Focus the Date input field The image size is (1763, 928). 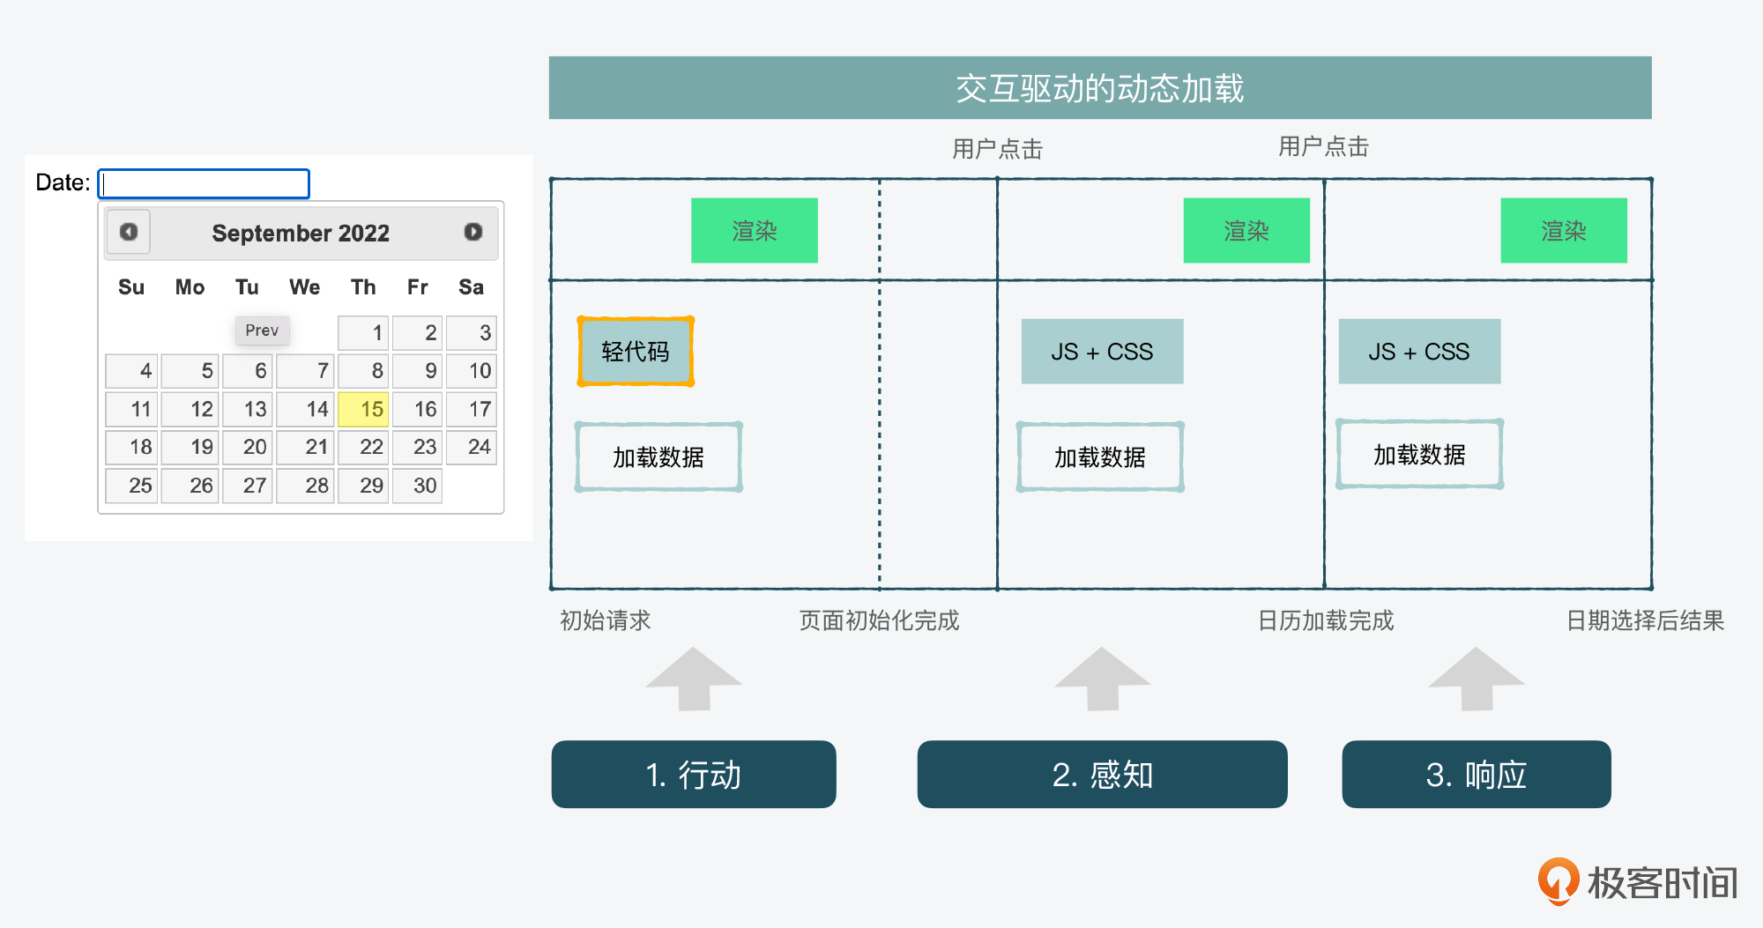pos(204,183)
